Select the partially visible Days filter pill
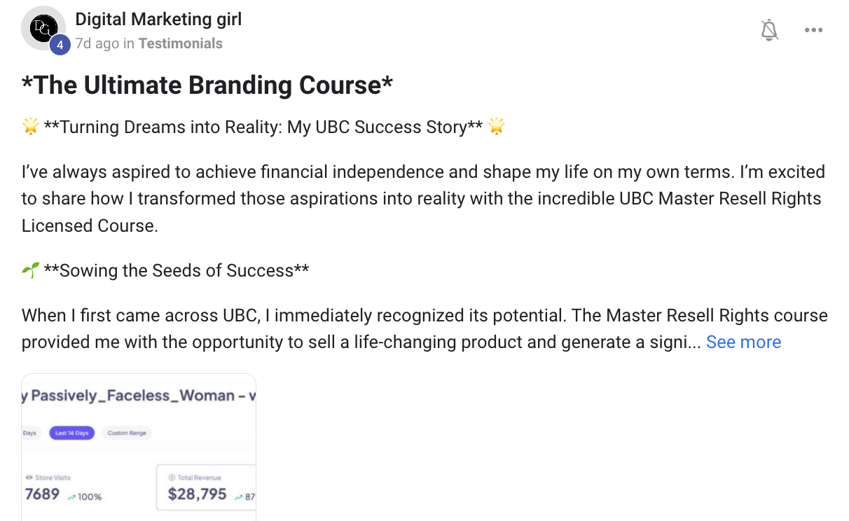 [x=31, y=433]
